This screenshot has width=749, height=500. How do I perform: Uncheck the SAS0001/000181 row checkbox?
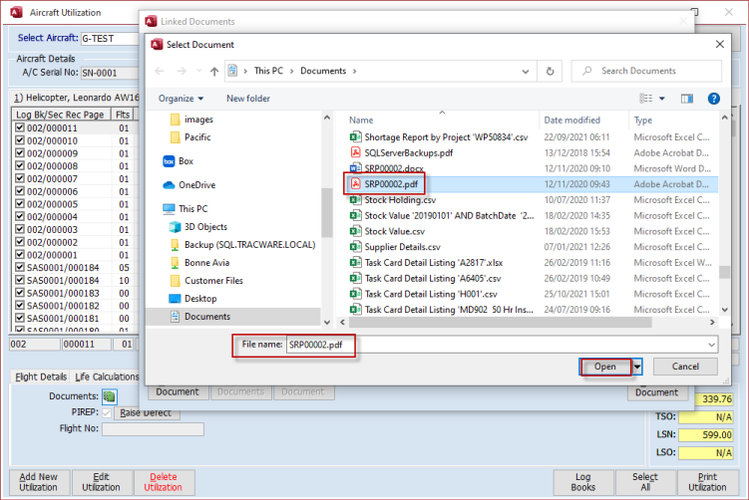20,318
